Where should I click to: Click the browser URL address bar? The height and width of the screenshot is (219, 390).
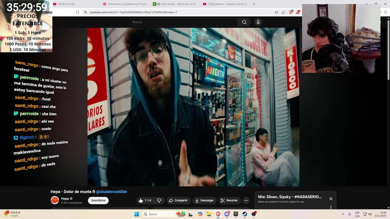click(x=180, y=12)
